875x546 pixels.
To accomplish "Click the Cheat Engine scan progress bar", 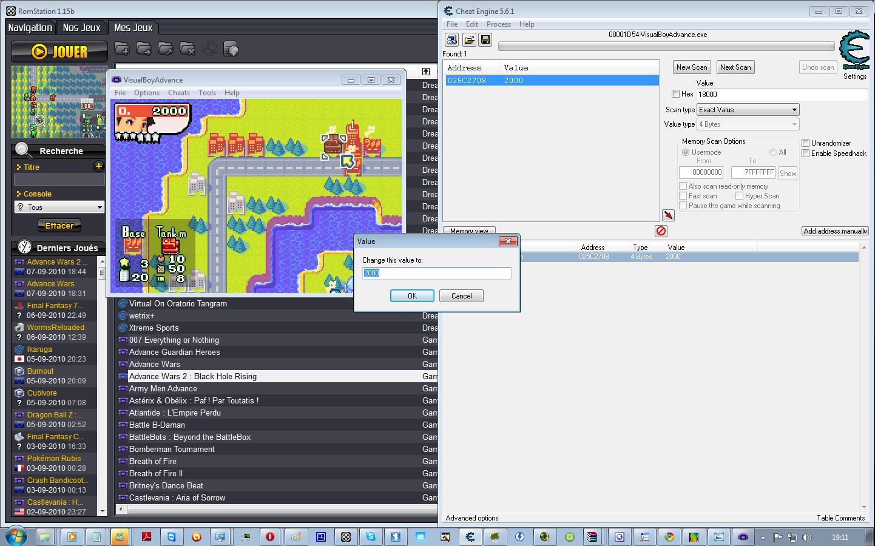I will click(x=666, y=46).
